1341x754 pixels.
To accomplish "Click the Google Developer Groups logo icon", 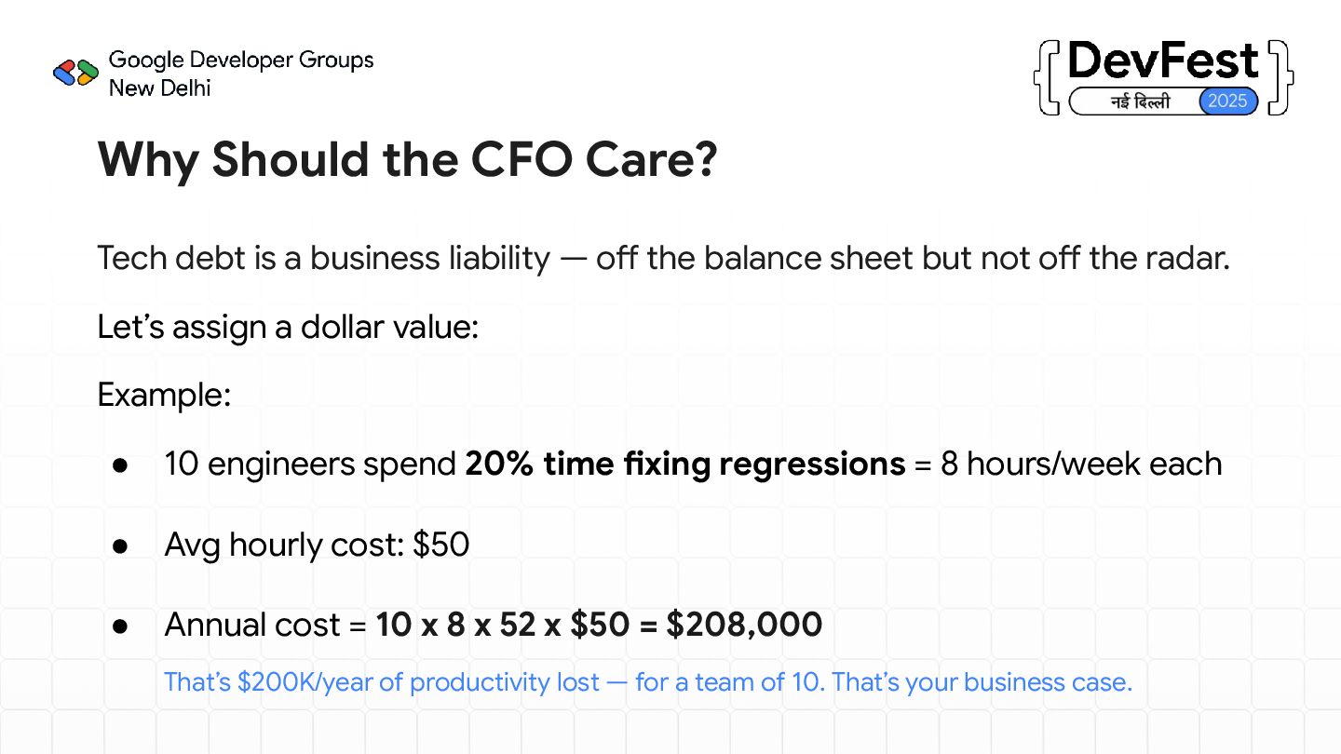I will click(76, 73).
